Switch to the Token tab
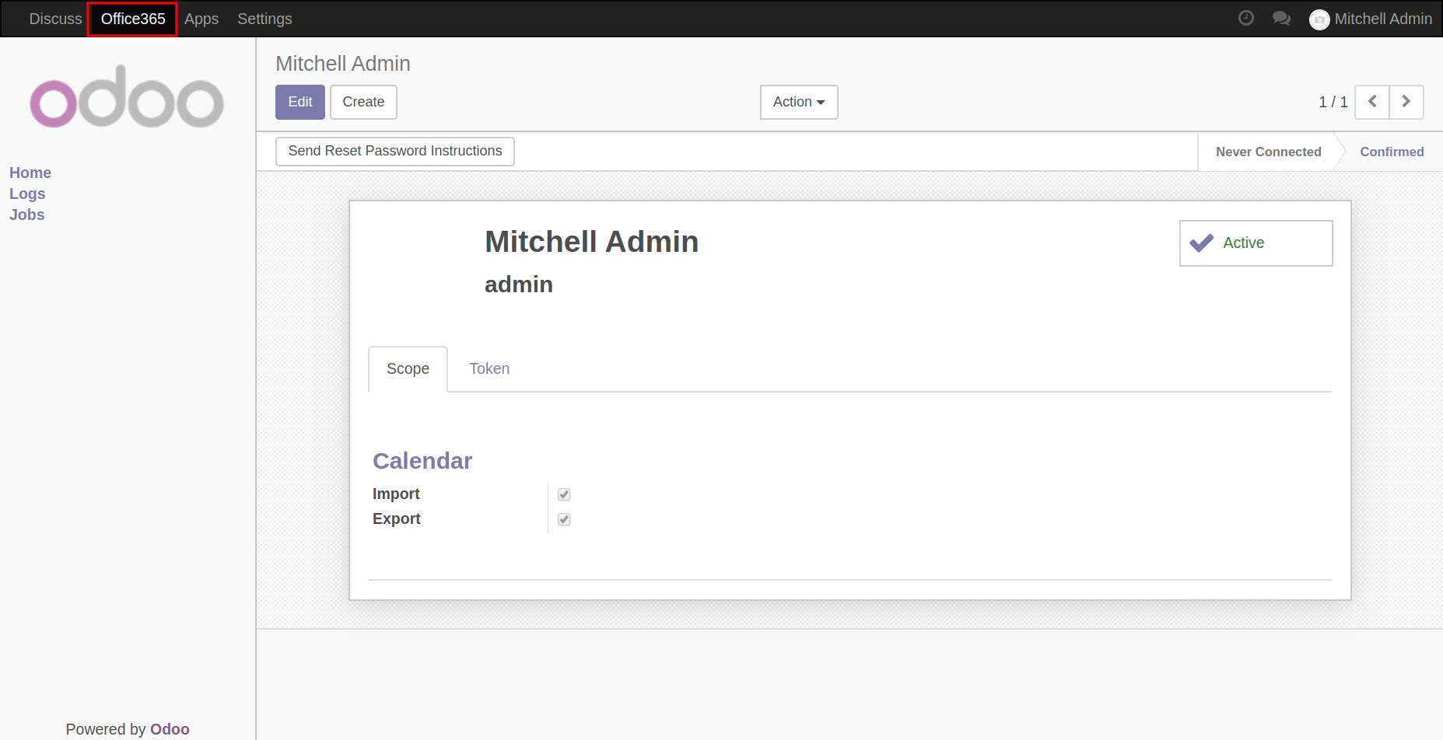This screenshot has width=1443, height=740. coord(489,368)
